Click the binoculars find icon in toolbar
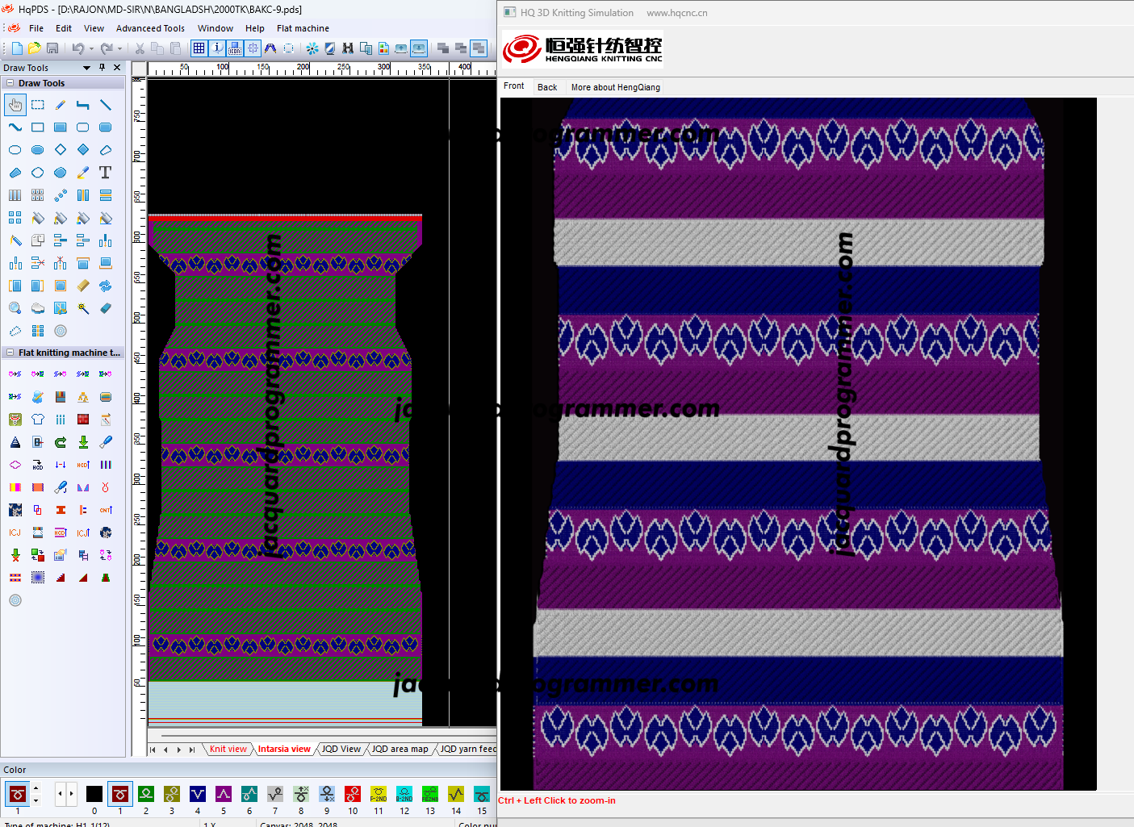The height and width of the screenshot is (827, 1134). click(x=348, y=48)
